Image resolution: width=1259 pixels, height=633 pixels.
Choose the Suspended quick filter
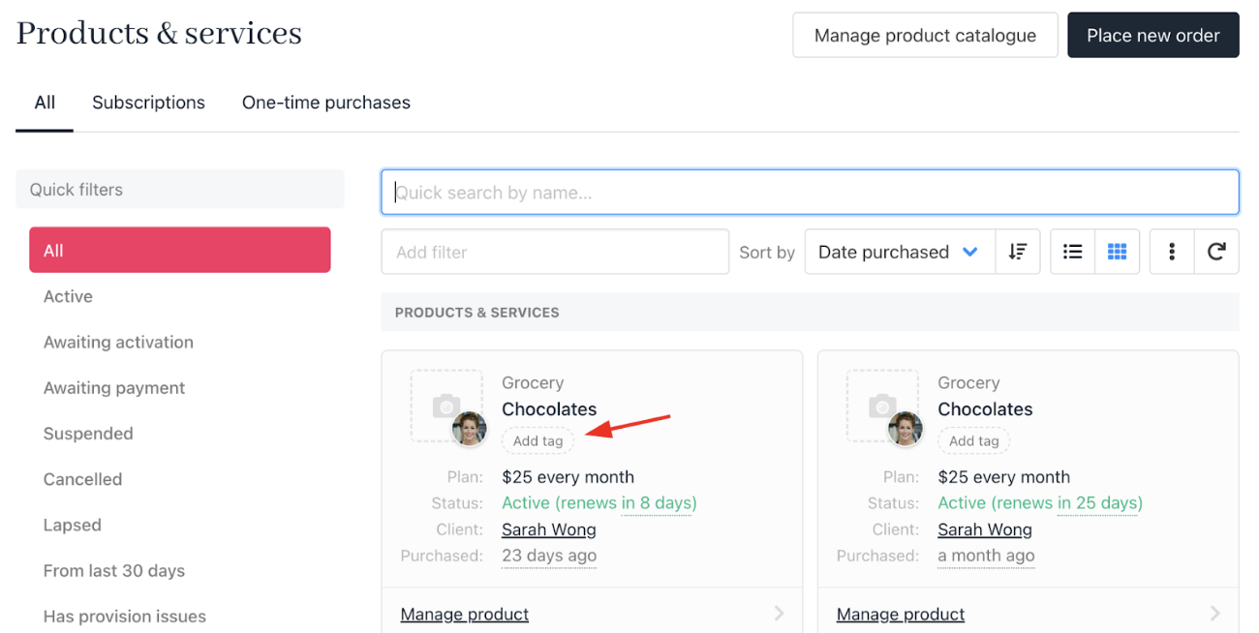88,434
